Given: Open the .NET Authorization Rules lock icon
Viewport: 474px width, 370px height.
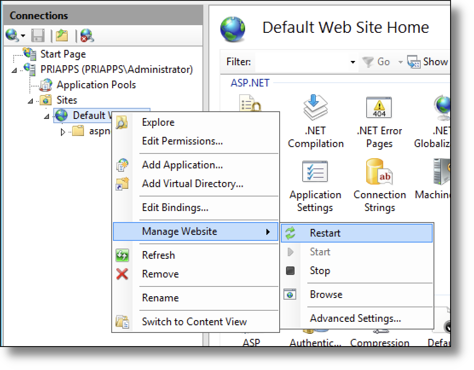Looking at the screenshot, I should 250,103.
